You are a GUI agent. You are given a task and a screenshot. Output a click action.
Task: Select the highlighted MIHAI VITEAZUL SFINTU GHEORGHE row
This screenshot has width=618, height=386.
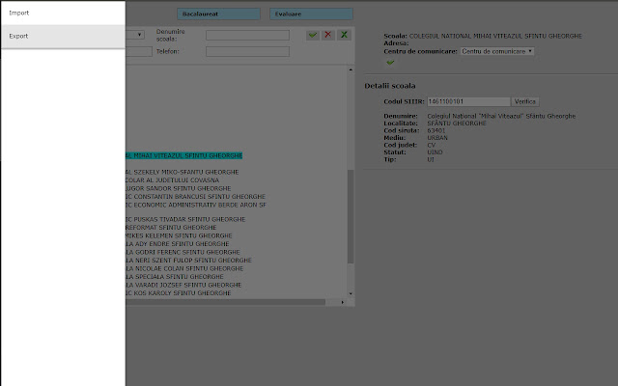click(x=184, y=155)
